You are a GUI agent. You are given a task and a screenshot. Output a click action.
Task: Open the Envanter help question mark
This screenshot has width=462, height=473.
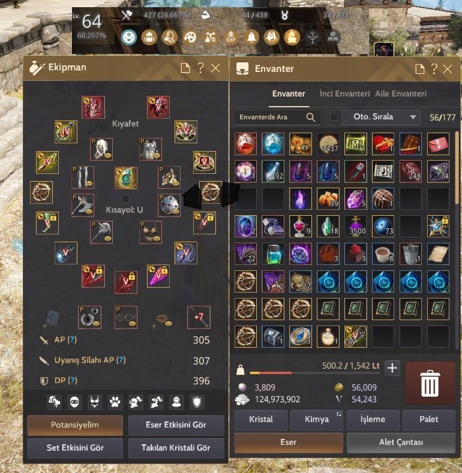point(434,69)
